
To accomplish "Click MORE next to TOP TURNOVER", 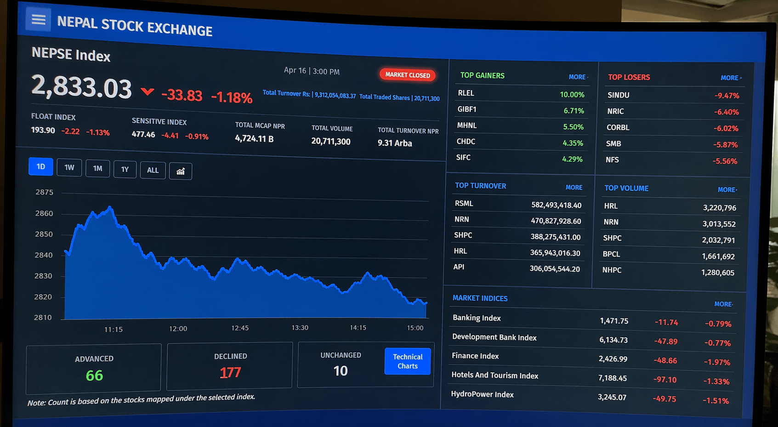I will pos(574,187).
